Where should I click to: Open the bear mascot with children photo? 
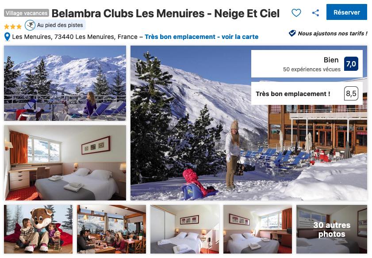[x=38, y=229]
